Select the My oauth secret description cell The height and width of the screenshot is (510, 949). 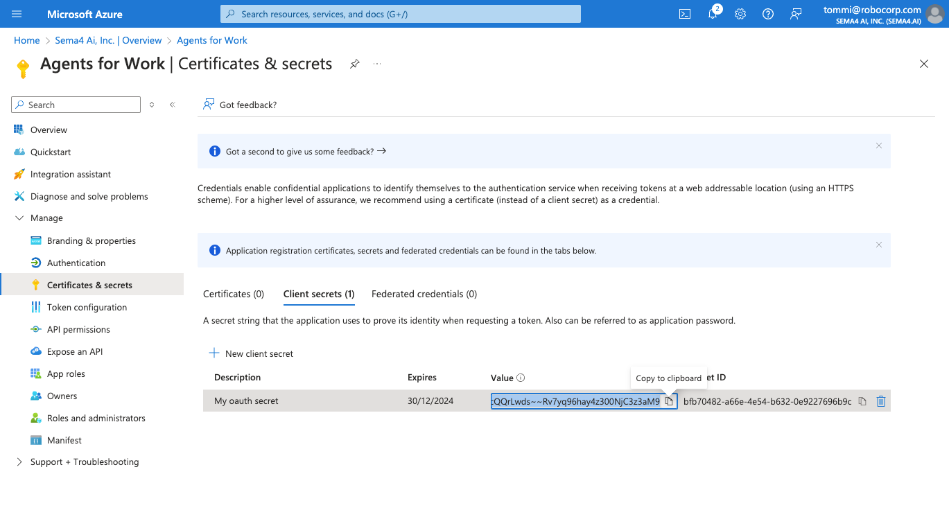pyautogui.click(x=246, y=401)
